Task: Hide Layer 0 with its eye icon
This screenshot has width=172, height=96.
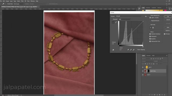Action: coord(143,75)
